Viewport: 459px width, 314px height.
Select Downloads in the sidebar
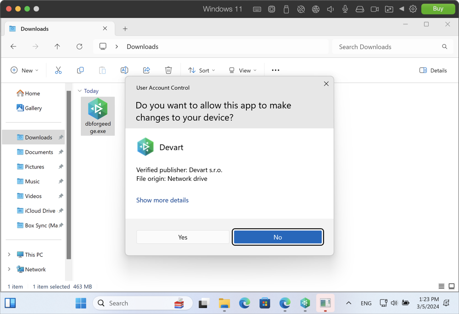click(34, 137)
